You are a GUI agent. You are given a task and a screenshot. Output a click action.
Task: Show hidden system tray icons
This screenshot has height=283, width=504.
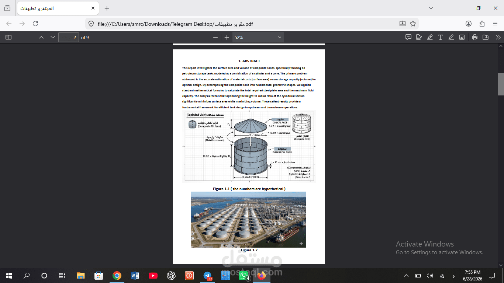tap(406, 276)
